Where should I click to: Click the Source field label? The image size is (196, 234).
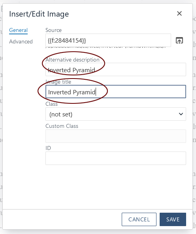(x=53, y=30)
